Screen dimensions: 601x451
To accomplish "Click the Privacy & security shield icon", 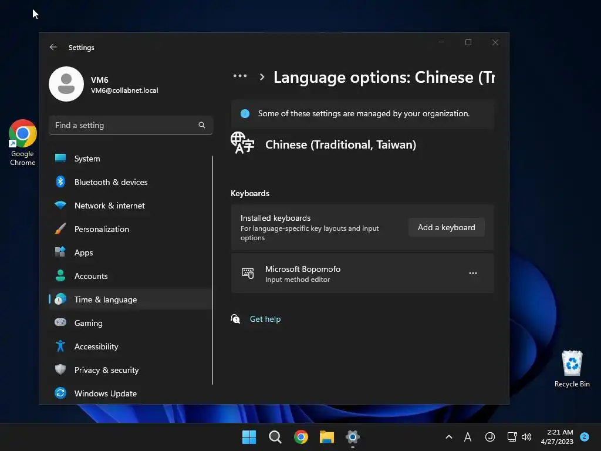I will [x=60, y=370].
